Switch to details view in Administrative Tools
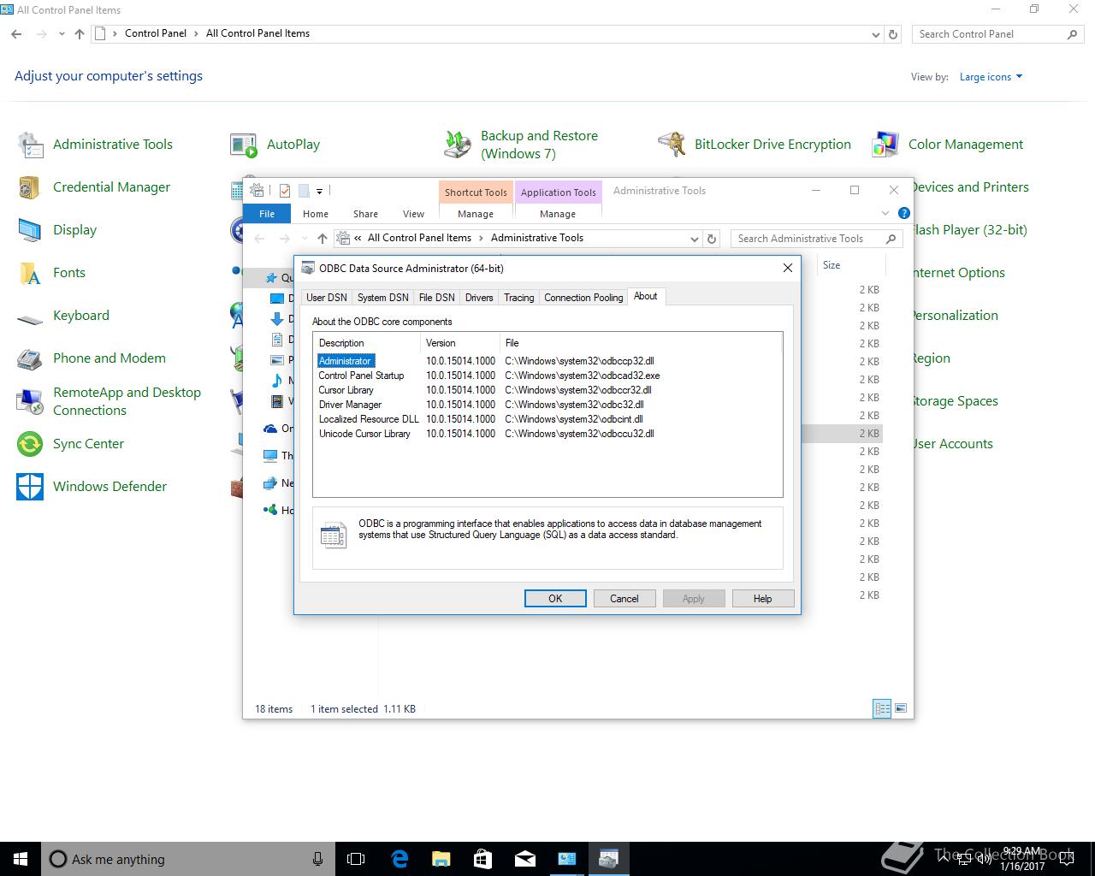 pos(882,708)
